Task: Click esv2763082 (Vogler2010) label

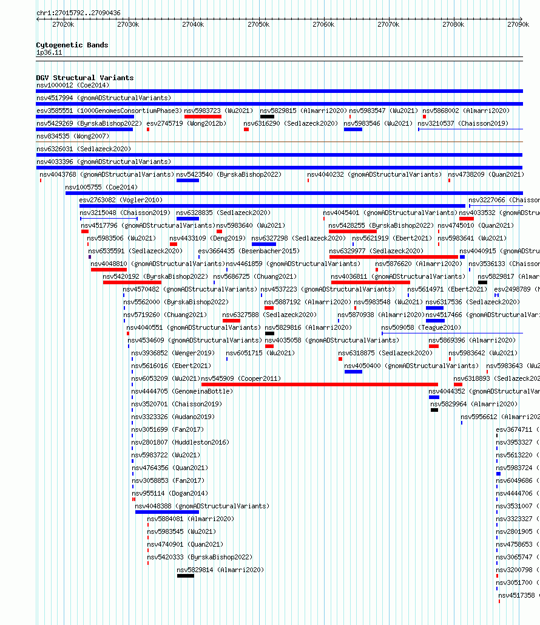Action: (121, 200)
